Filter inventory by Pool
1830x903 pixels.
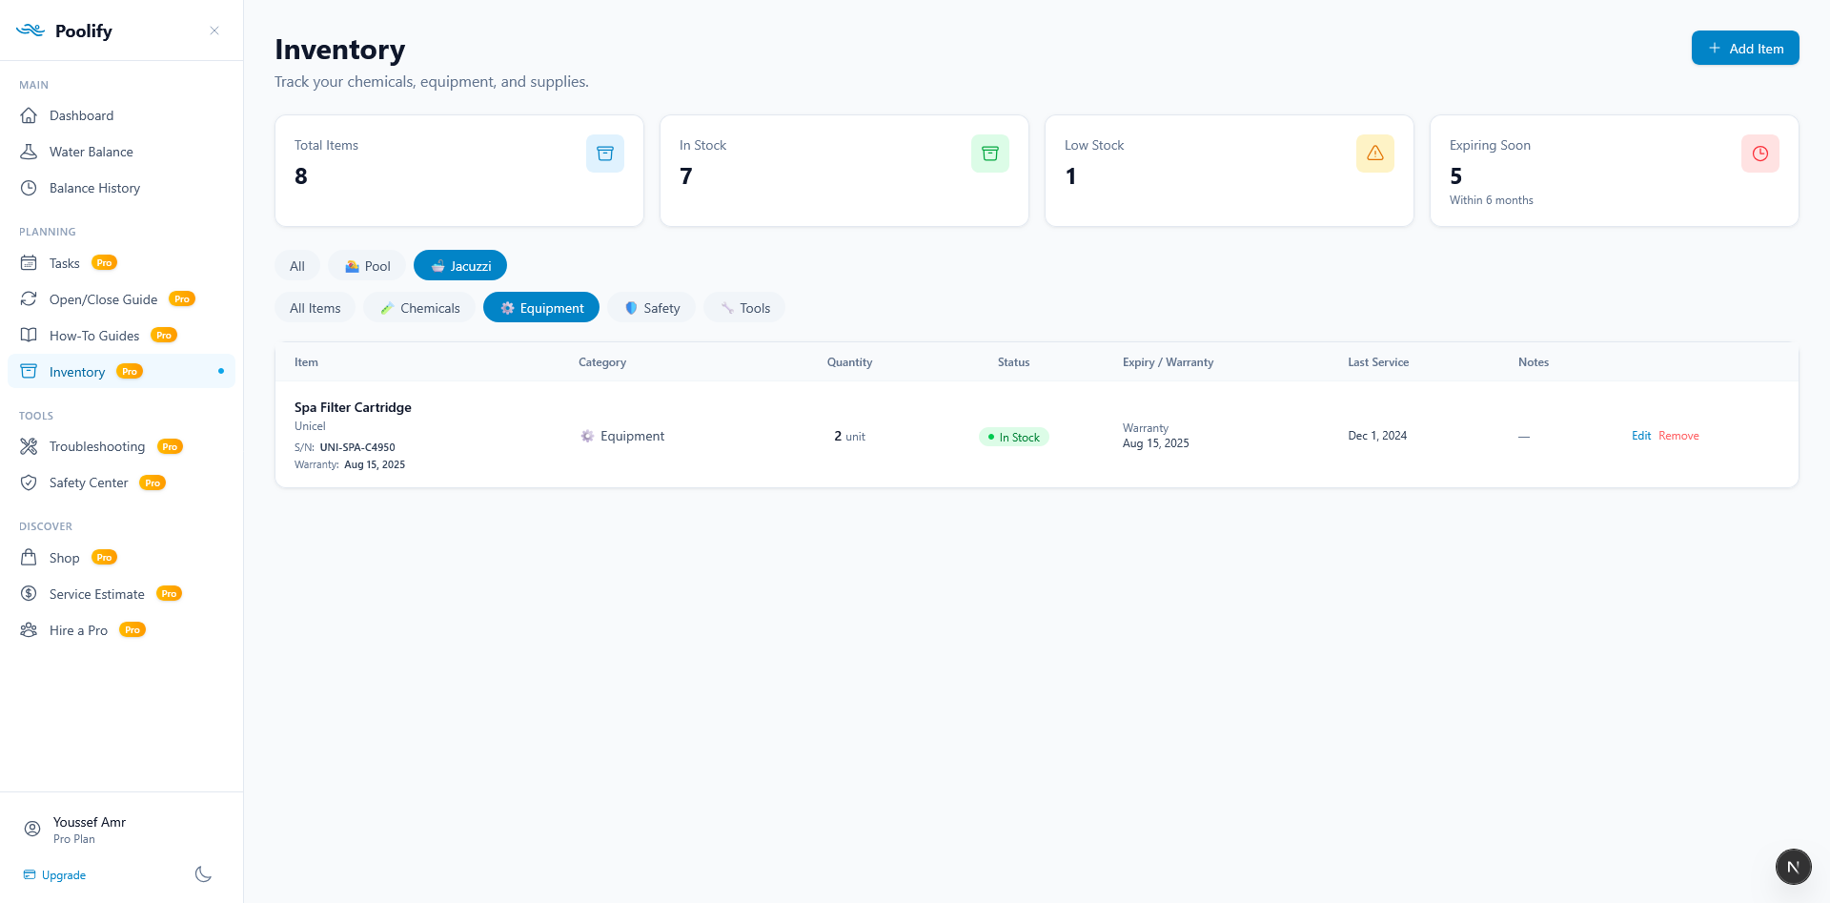point(367,266)
